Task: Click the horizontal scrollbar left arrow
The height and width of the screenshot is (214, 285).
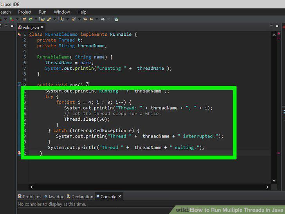Action: point(31,187)
